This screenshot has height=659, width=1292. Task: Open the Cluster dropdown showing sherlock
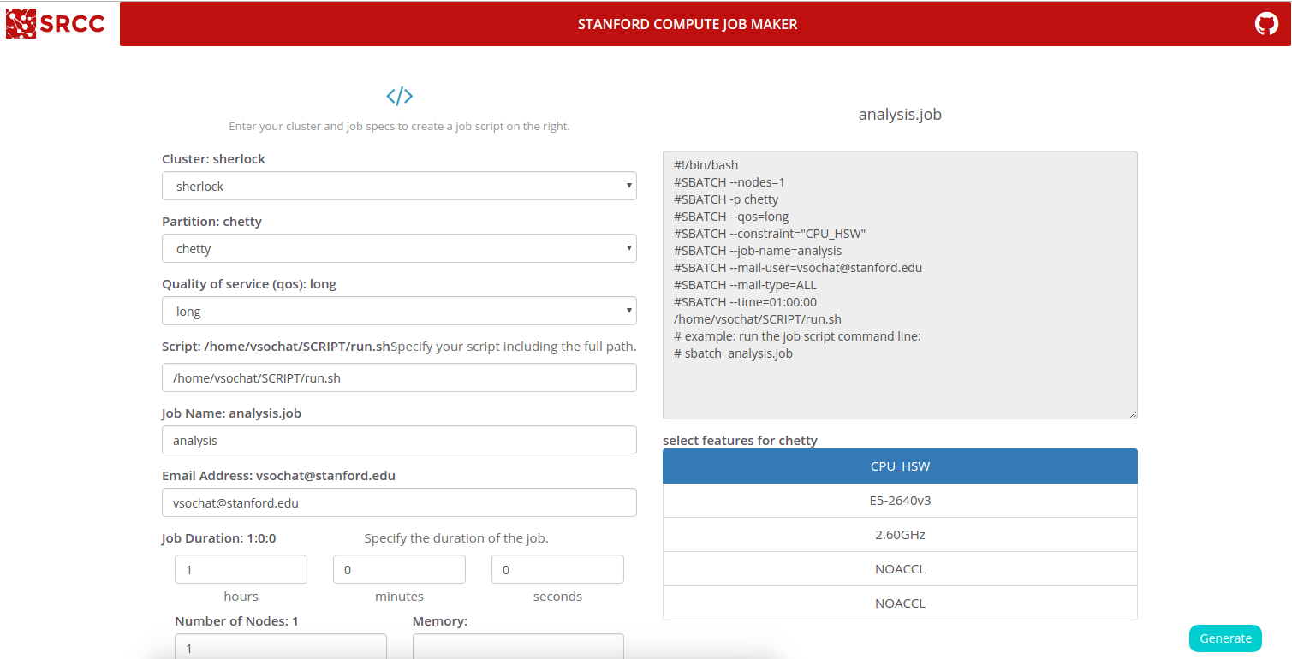pyautogui.click(x=399, y=186)
